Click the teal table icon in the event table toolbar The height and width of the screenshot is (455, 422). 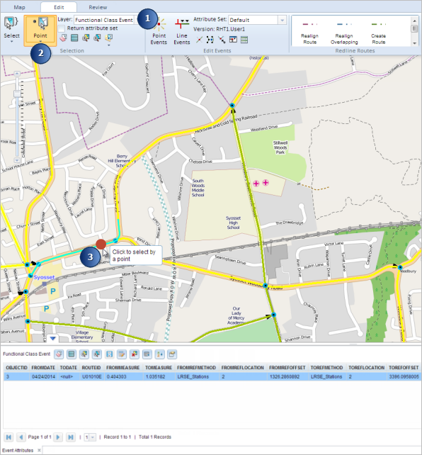tap(72, 354)
